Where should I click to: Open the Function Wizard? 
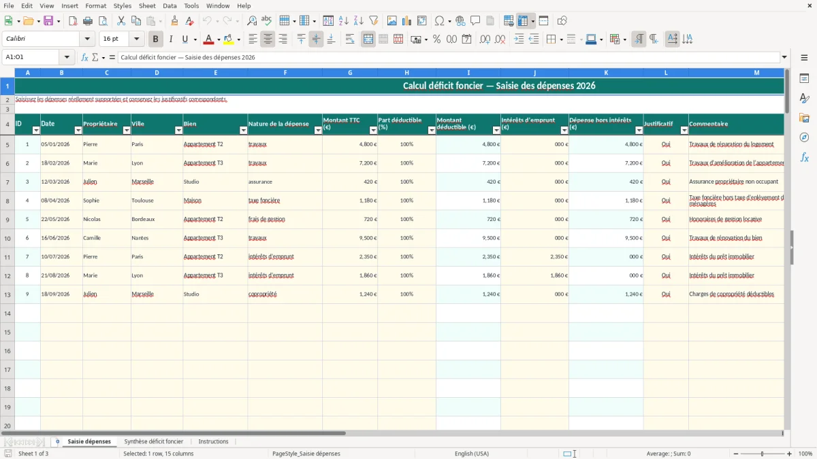click(85, 57)
